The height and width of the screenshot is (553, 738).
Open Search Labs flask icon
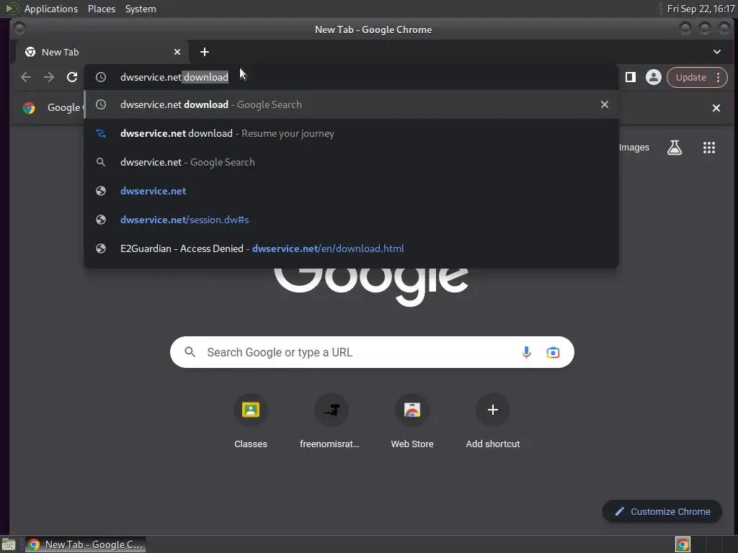[x=675, y=147]
